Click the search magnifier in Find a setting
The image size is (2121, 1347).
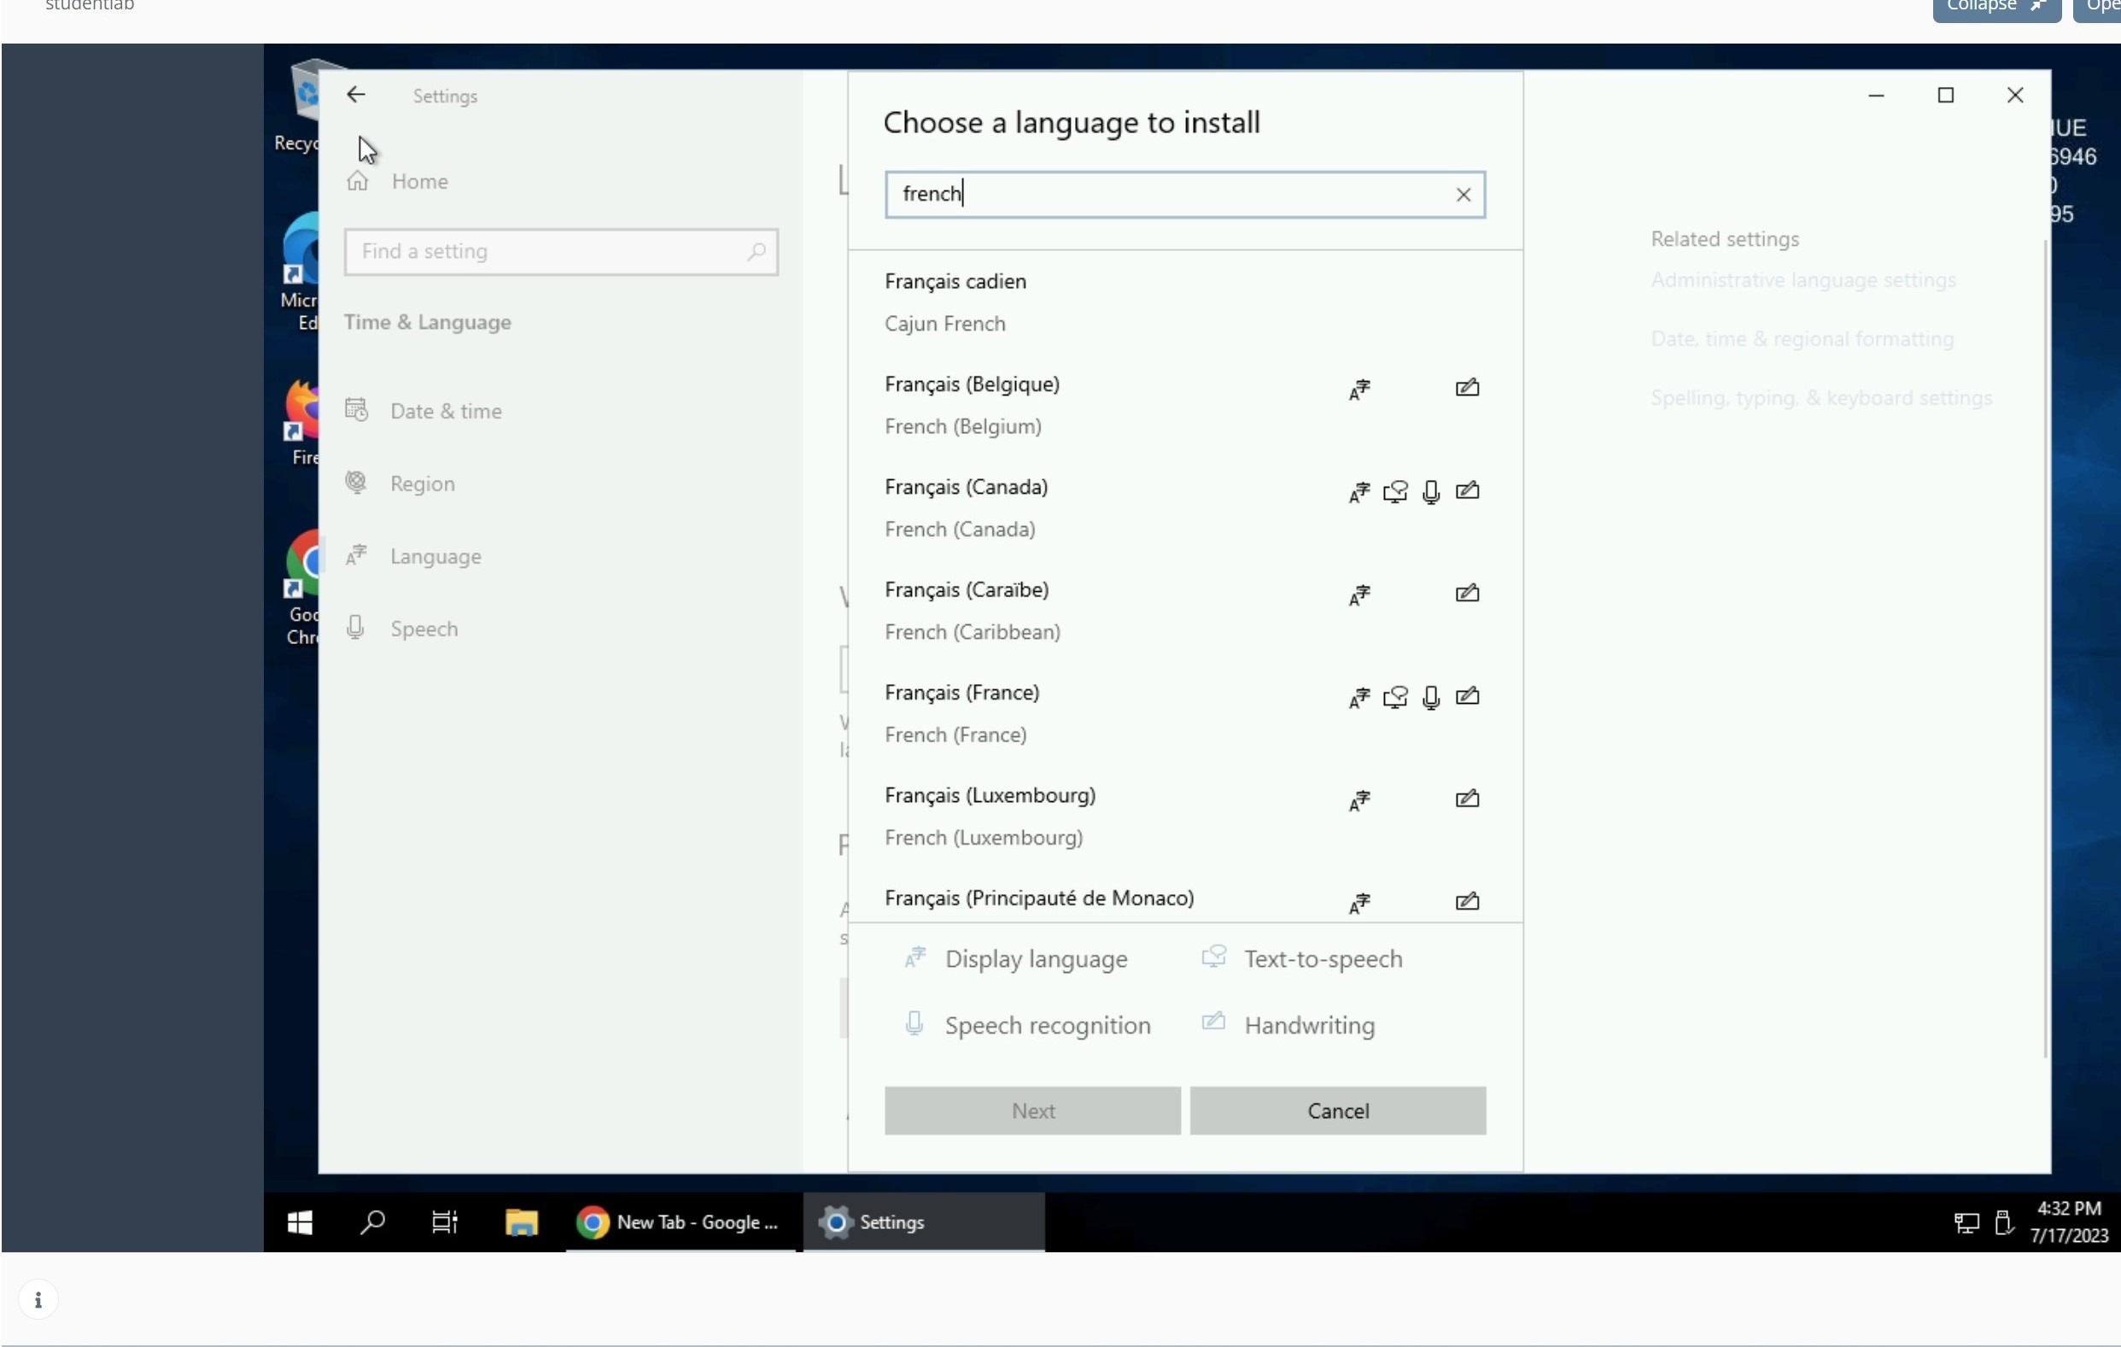click(x=756, y=252)
